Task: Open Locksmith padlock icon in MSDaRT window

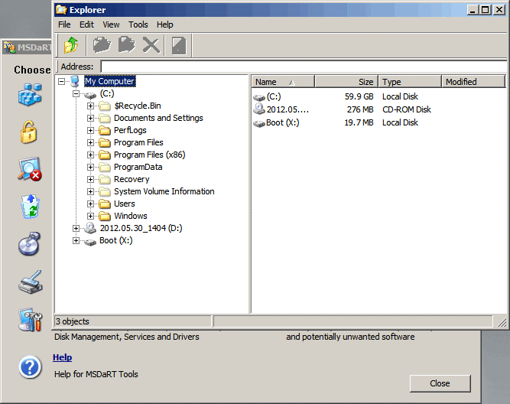Action: coord(28,132)
